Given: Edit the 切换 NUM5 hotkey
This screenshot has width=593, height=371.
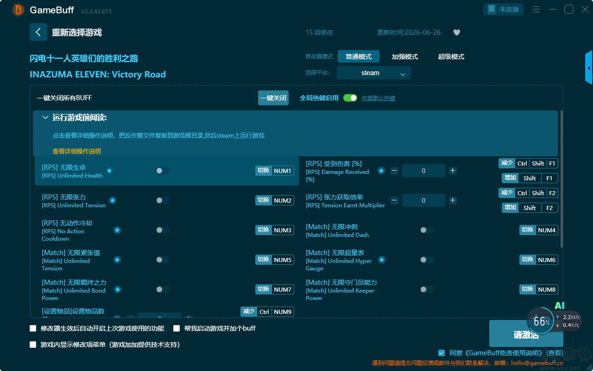Looking at the screenshot, I should pyautogui.click(x=275, y=260).
